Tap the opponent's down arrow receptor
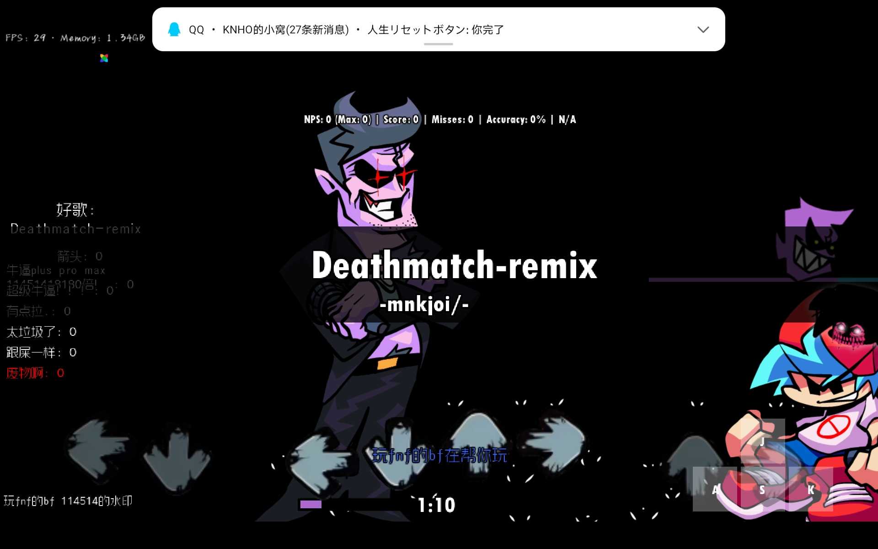The image size is (878, 549). (x=176, y=457)
